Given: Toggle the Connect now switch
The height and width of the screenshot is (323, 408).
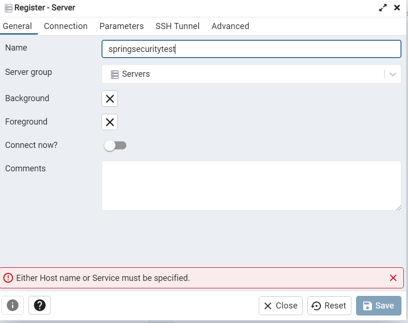Looking at the screenshot, I should [x=115, y=146].
